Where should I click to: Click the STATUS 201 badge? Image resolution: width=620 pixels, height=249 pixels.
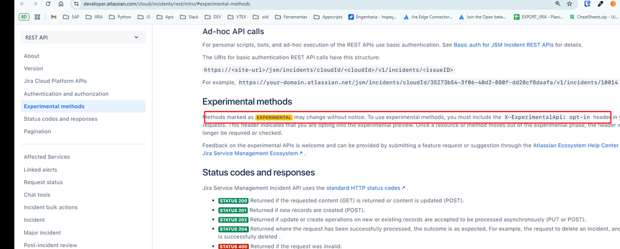click(x=233, y=211)
